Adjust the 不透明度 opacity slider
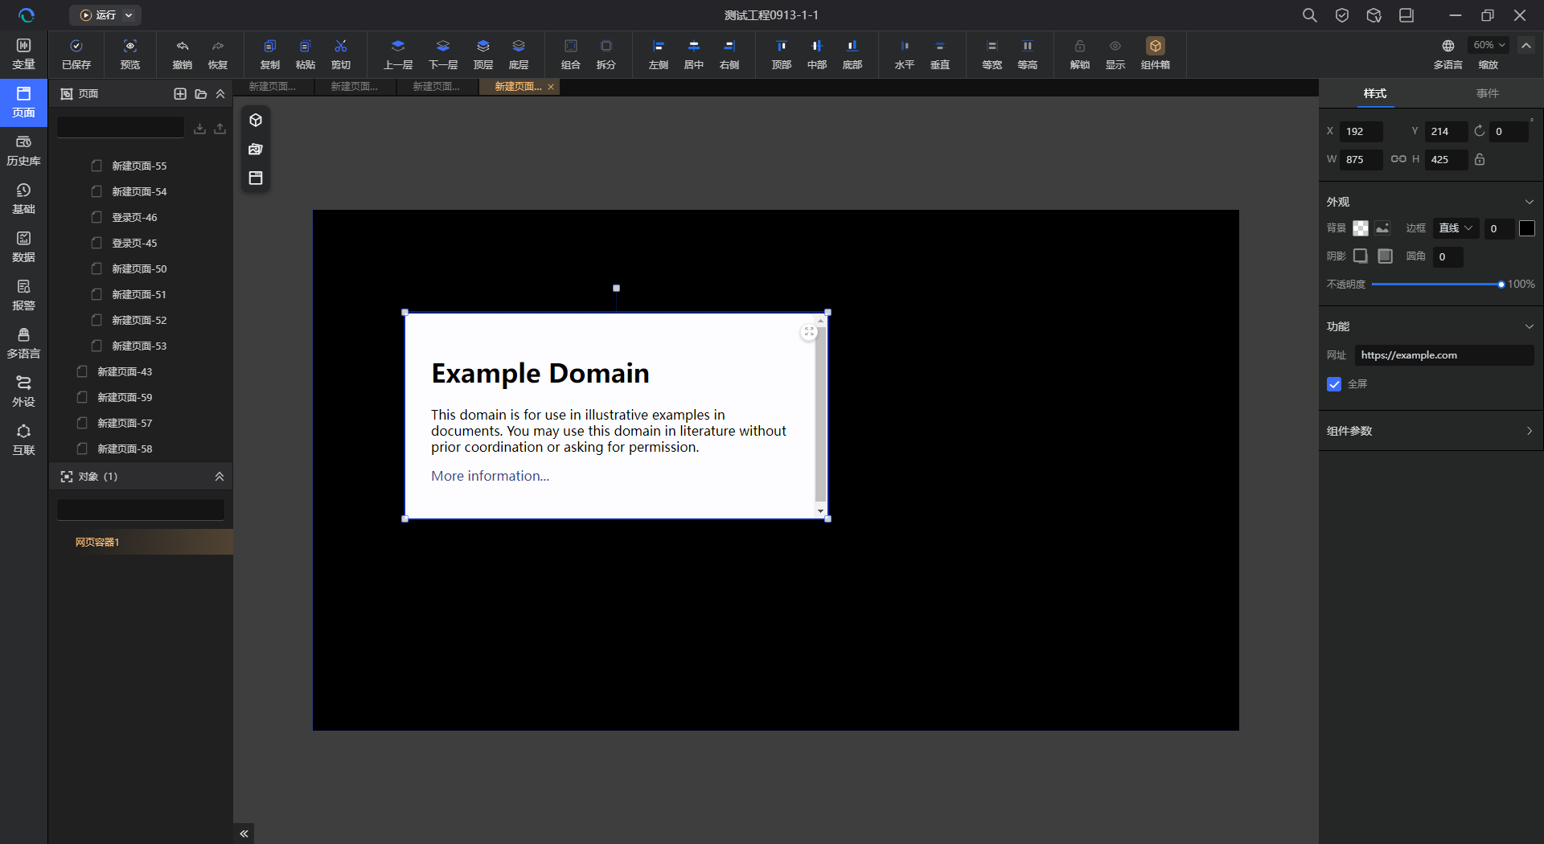This screenshot has height=844, width=1544. [1436, 285]
